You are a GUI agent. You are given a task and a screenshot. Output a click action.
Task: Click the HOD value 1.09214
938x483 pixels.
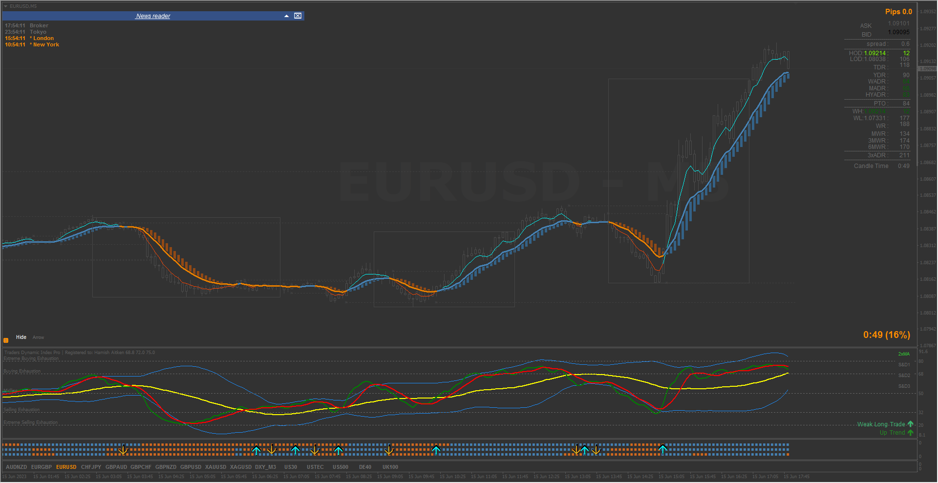point(875,53)
